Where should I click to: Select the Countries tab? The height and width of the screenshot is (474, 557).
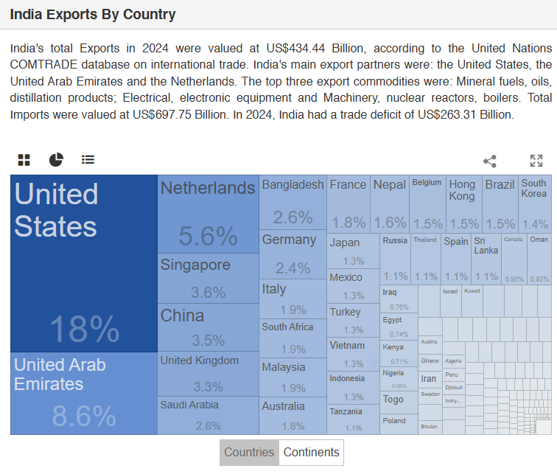249,453
